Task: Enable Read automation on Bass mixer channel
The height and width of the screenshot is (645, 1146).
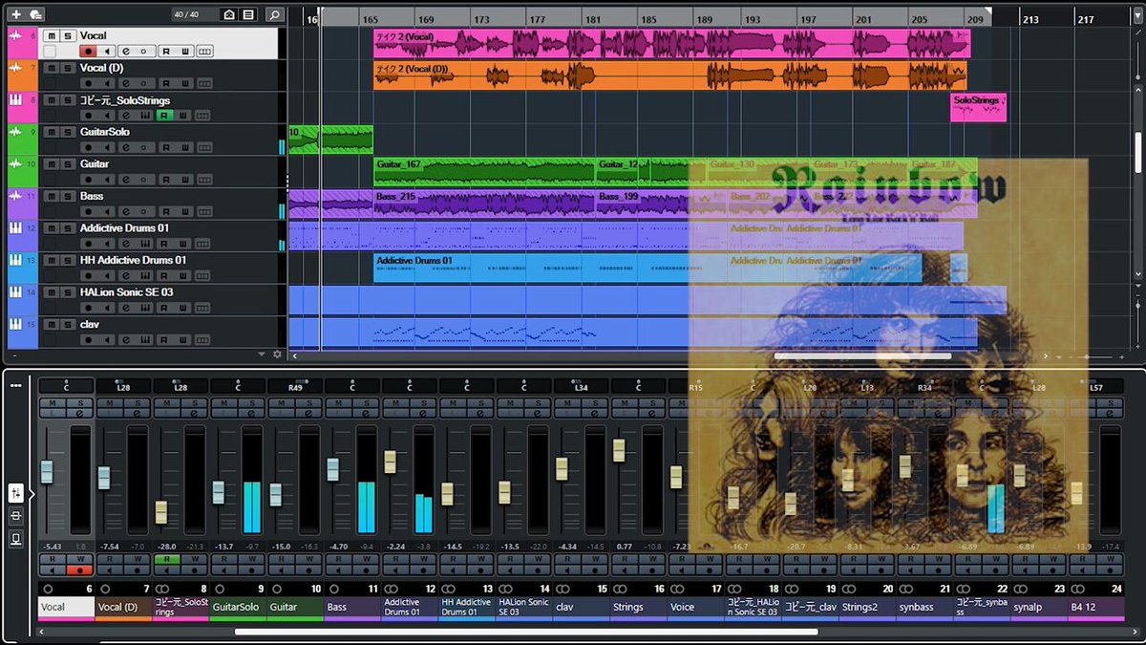Action: point(339,559)
